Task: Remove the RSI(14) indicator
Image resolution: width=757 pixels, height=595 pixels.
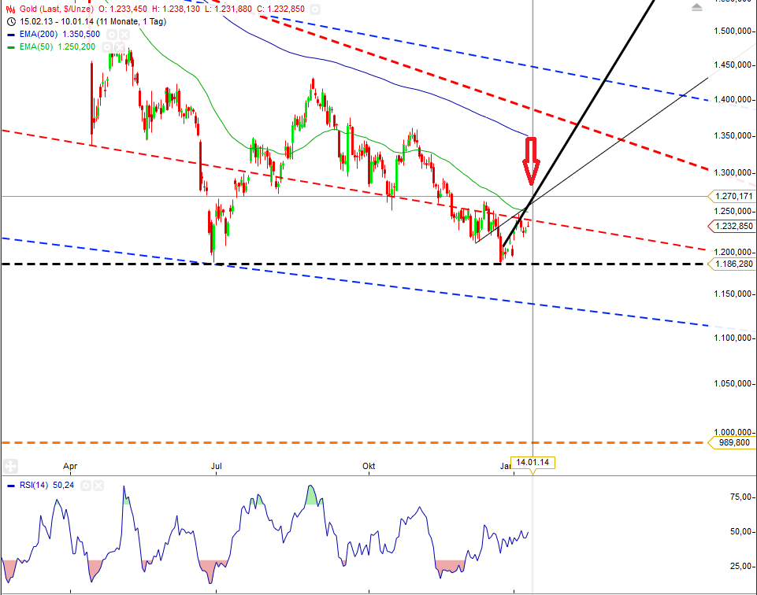Action: coord(98,486)
